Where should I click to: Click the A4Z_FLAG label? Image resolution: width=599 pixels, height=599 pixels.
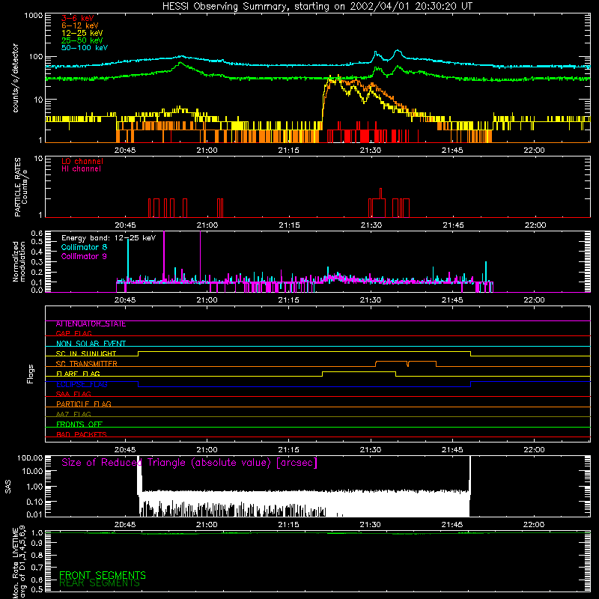(73, 414)
